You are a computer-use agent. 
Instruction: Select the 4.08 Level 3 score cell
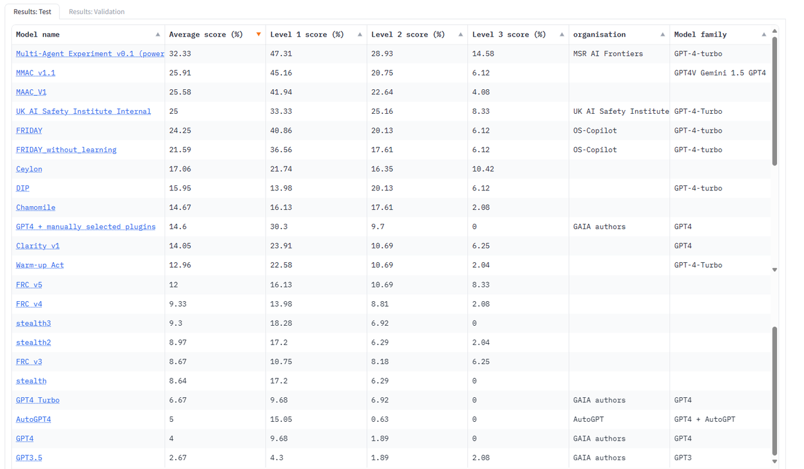pyautogui.click(x=518, y=92)
